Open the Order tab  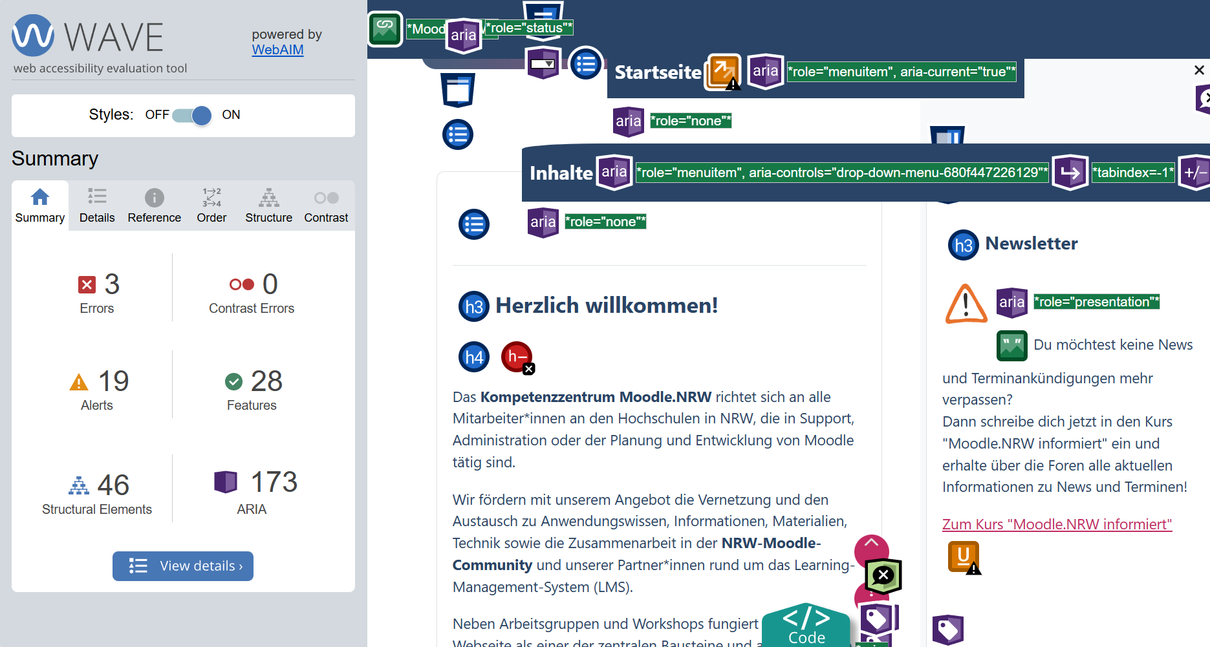211,206
